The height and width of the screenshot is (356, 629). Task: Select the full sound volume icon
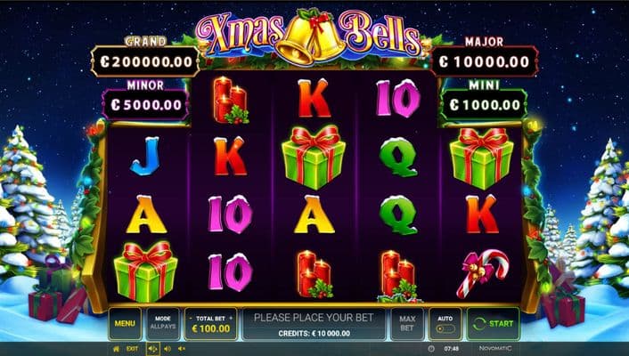[152, 349]
